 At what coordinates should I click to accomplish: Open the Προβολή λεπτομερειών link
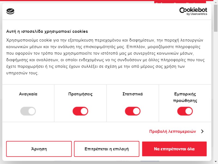click(x=172, y=131)
